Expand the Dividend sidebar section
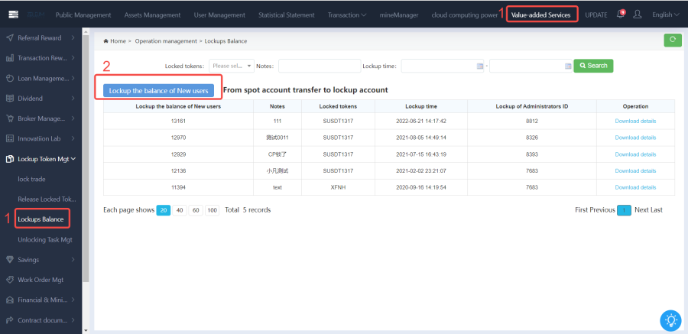688x334 pixels. tap(73, 99)
